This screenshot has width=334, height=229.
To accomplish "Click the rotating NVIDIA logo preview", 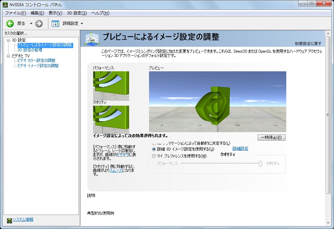I will (x=217, y=102).
